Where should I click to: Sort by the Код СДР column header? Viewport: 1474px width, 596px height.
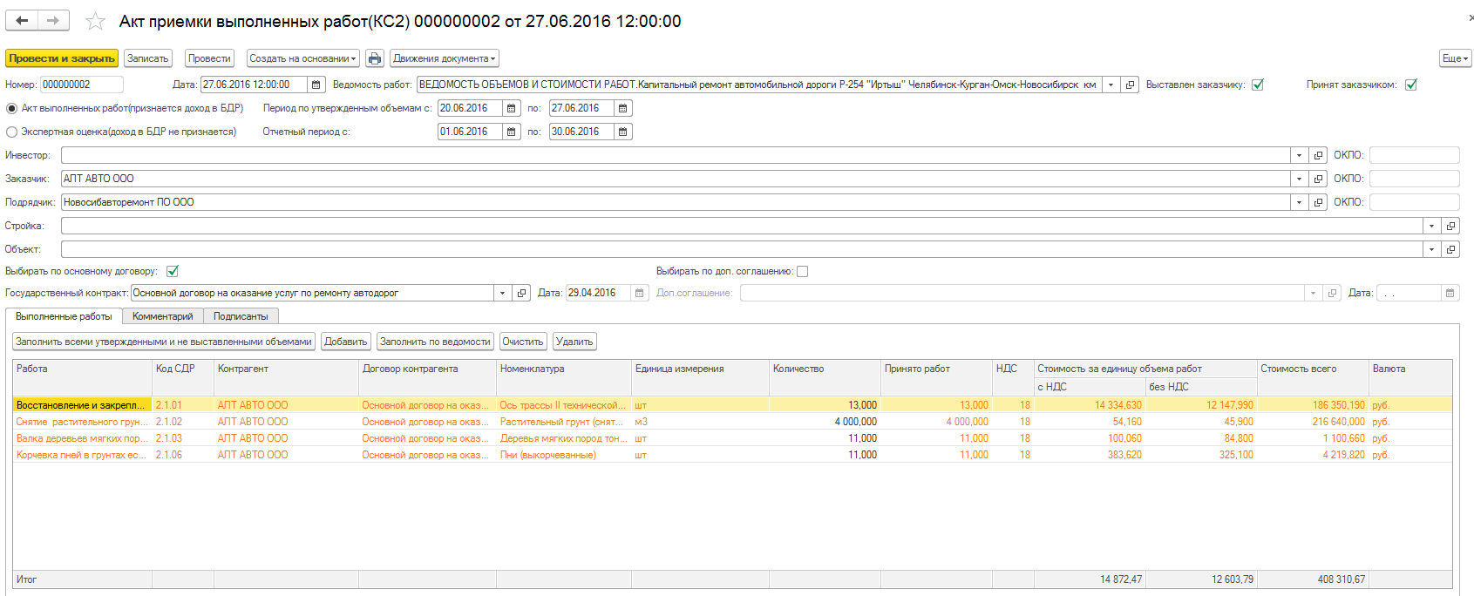pyautogui.click(x=183, y=377)
